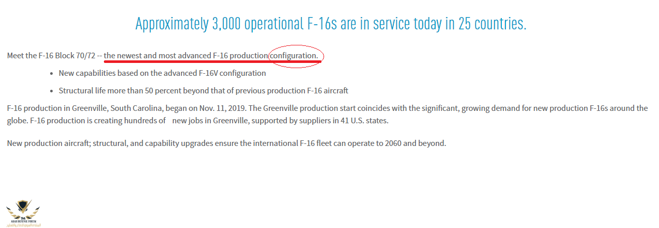Viewport: 659px width, 228px height.
Task: Click 'Meet the F-16 Block 70/72' text
Action: click(x=51, y=55)
